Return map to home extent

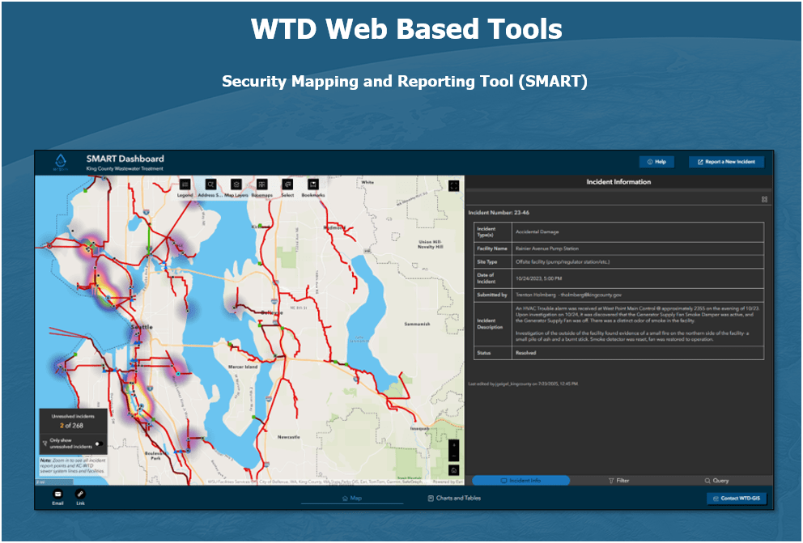[454, 470]
